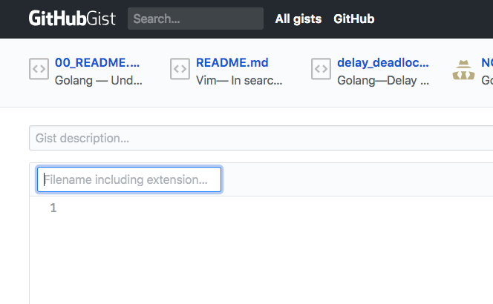Open the partially visible NC gist link
Viewport: 493px width, 304px height.
coord(486,62)
